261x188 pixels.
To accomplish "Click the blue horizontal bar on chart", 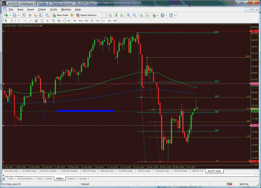I will (x=85, y=111).
